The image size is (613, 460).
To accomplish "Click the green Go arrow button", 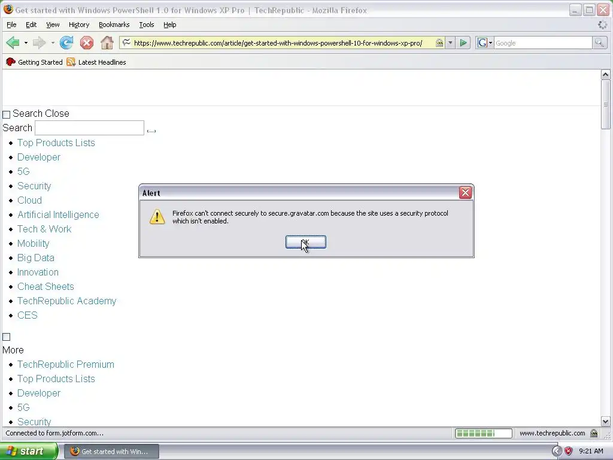I will click(x=463, y=43).
